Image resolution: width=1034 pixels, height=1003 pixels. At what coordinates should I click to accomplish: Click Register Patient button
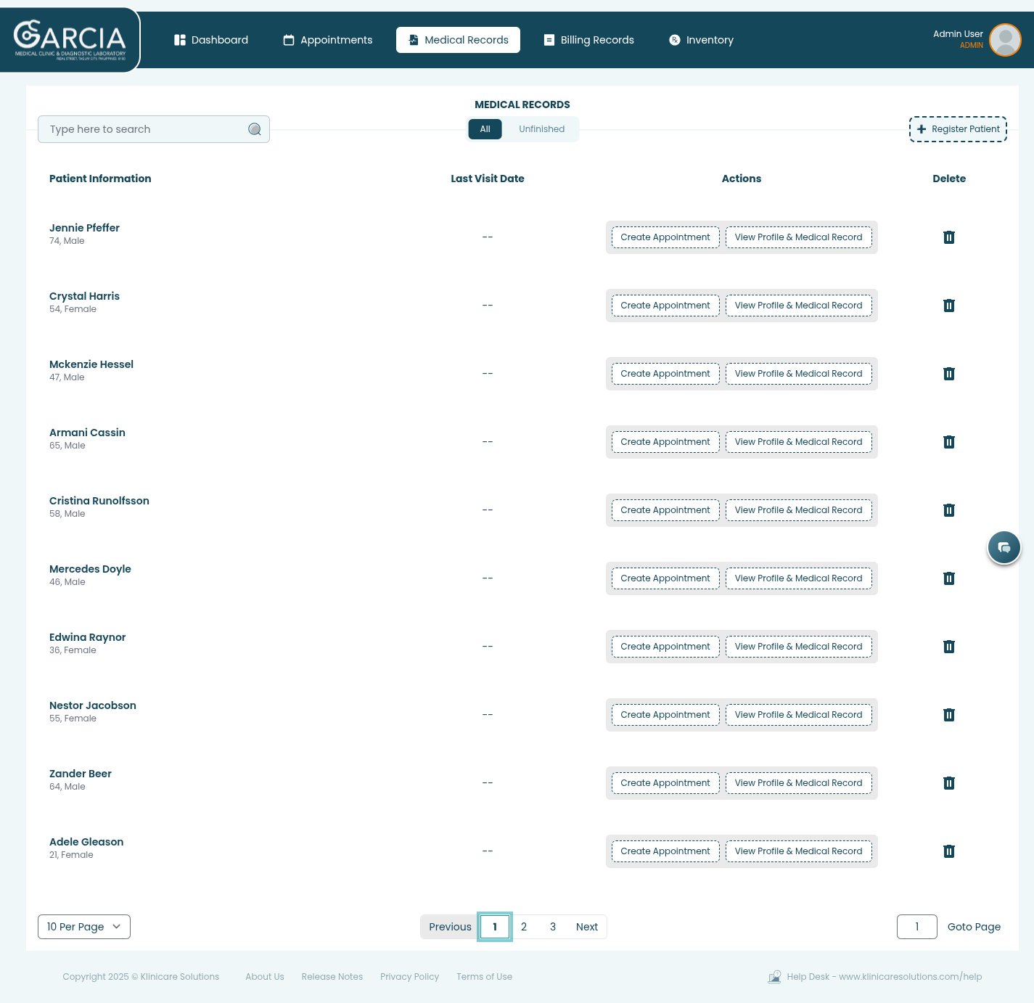click(x=958, y=129)
